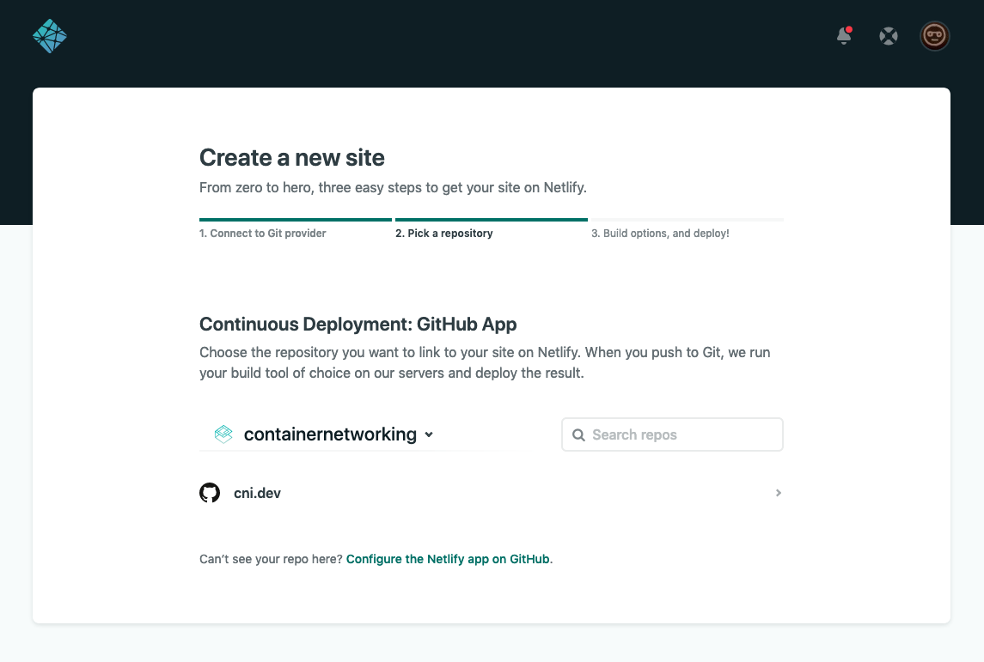The width and height of the screenshot is (984, 662).
Task: Click the containernetworking account name
Action: [330, 434]
